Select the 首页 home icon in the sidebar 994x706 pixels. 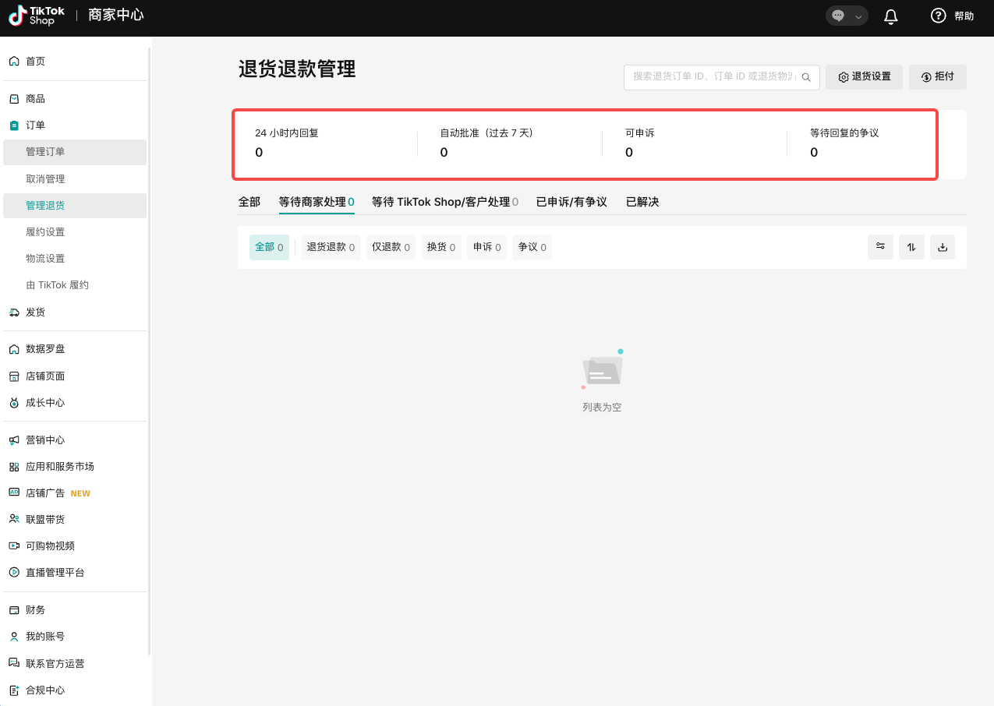click(14, 61)
